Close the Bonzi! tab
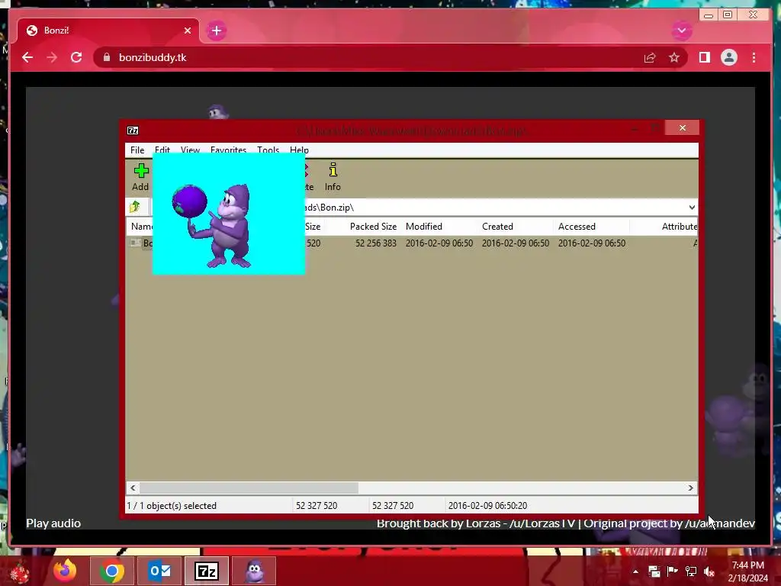This screenshot has width=781, height=586. tap(188, 31)
